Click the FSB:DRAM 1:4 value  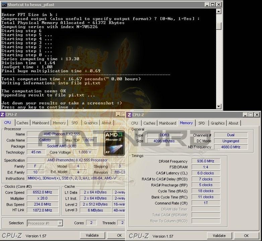pyautogui.click(x=206, y=167)
